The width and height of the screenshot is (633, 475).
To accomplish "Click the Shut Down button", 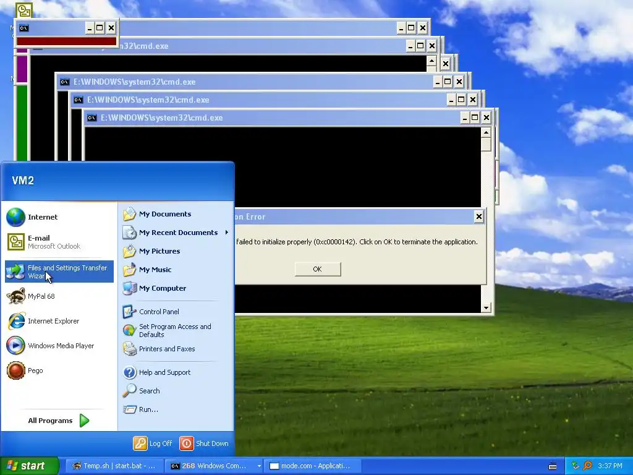I will 204,443.
